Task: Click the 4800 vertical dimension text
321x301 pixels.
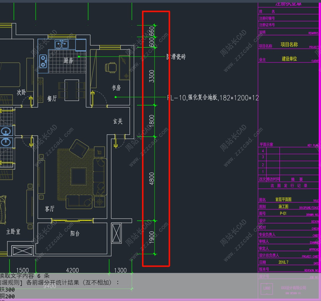Action: pyautogui.click(x=152, y=178)
